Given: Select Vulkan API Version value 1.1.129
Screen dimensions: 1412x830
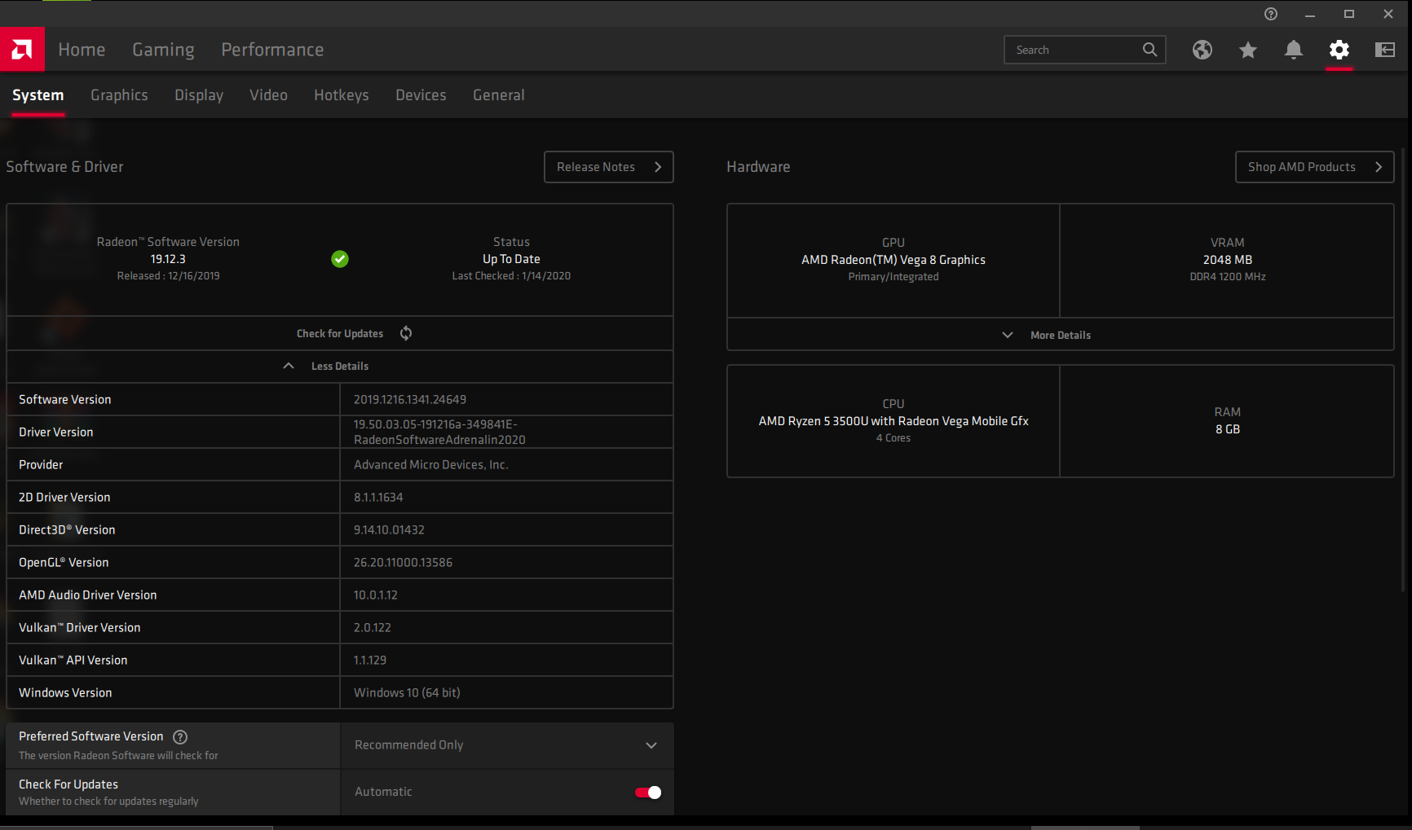Looking at the screenshot, I should click(370, 661).
